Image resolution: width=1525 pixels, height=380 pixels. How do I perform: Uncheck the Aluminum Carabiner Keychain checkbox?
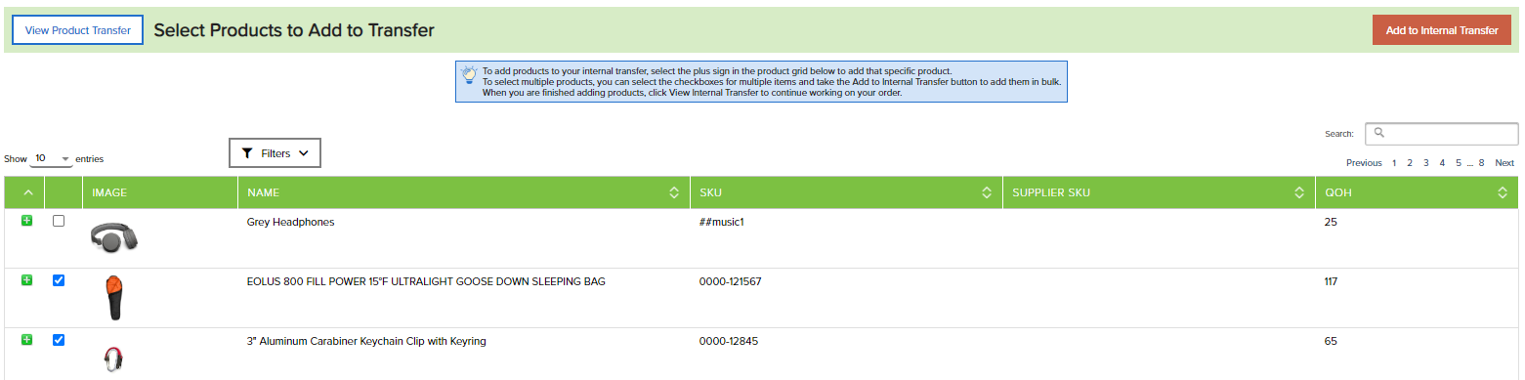(x=59, y=340)
